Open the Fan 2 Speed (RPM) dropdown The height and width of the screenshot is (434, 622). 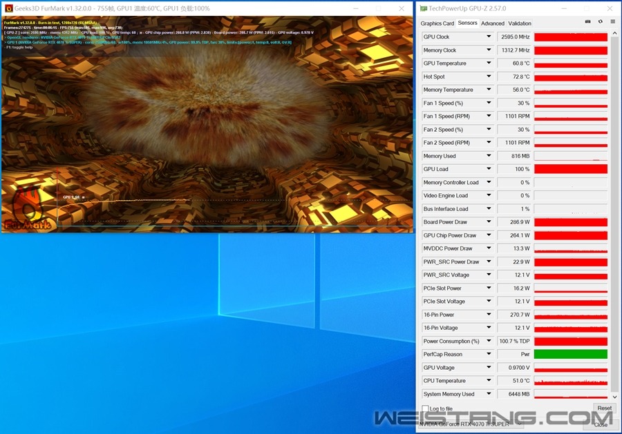coord(489,143)
